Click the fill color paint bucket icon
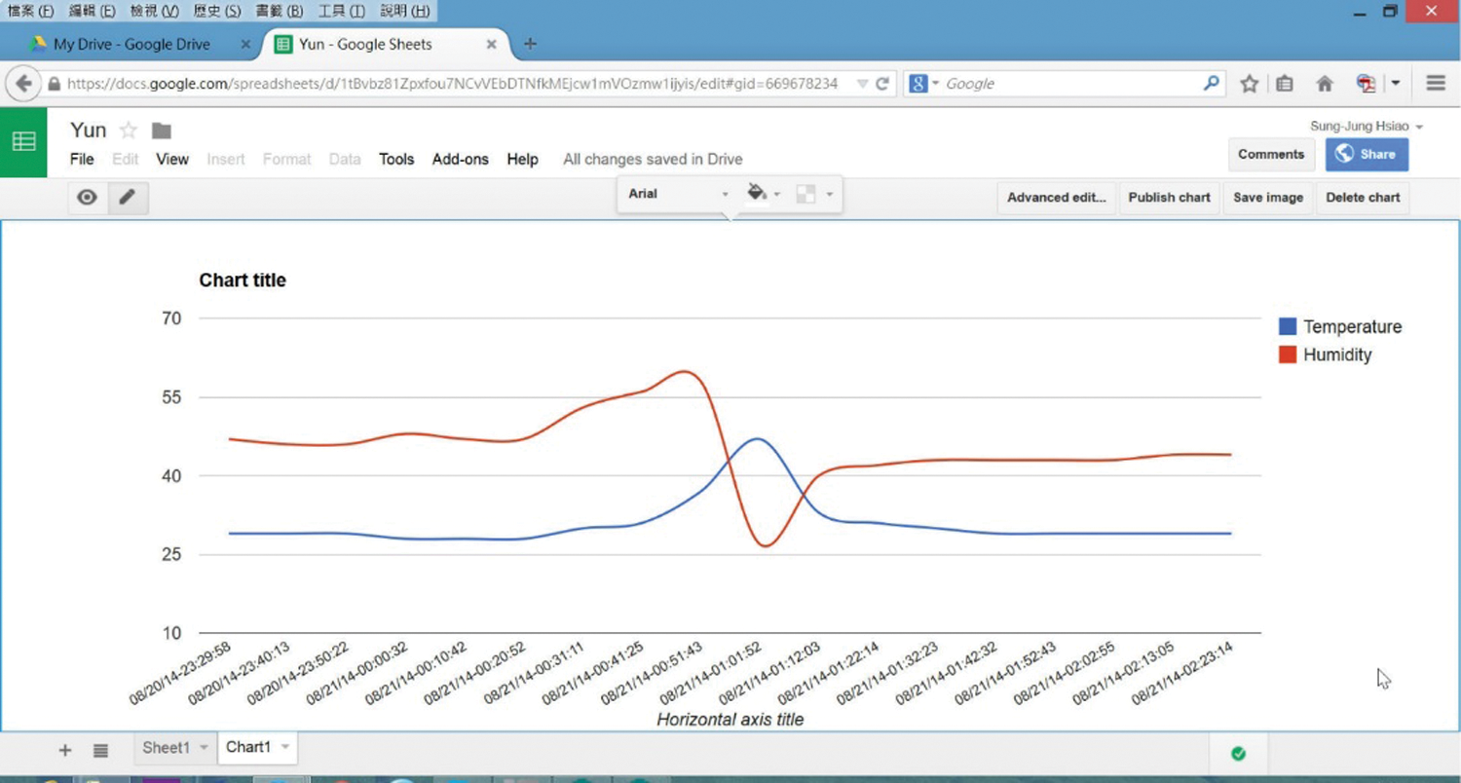This screenshot has height=783, width=1461. (x=757, y=194)
